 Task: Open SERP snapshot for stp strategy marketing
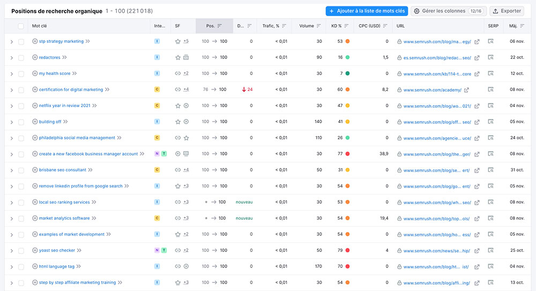(490, 41)
